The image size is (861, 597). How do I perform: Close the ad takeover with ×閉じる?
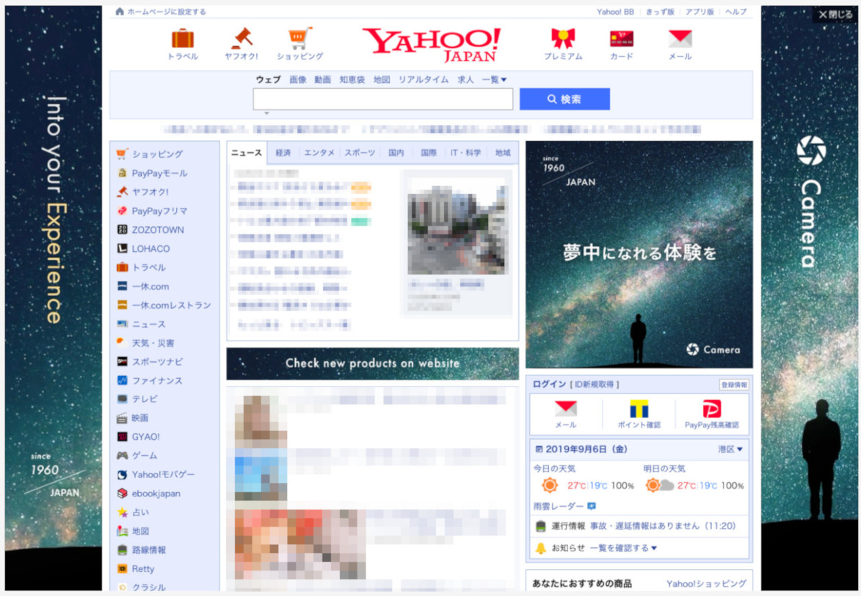pyautogui.click(x=835, y=14)
